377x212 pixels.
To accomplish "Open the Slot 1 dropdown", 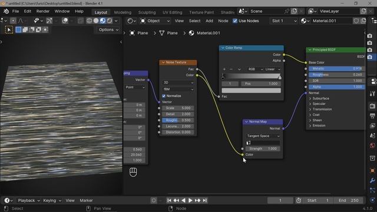I will pyautogui.click(x=284, y=21).
